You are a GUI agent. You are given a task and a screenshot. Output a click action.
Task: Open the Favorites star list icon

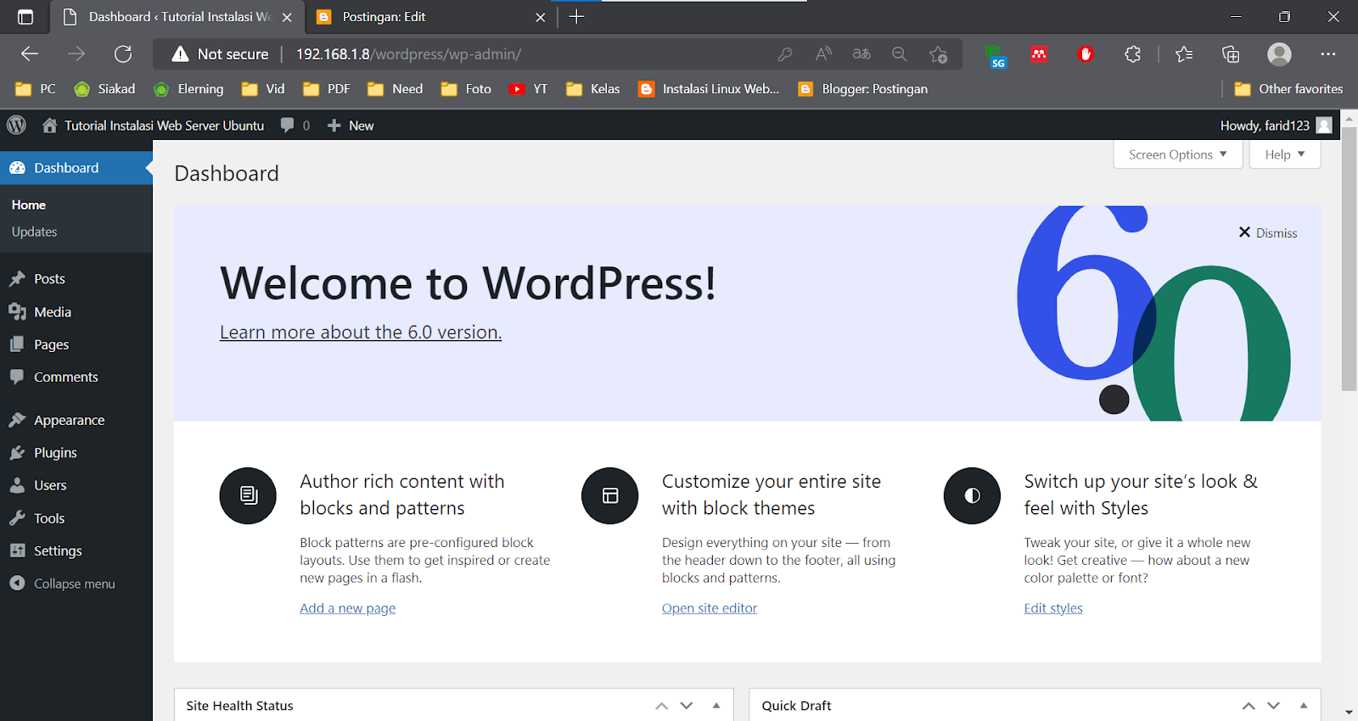pyautogui.click(x=1184, y=54)
